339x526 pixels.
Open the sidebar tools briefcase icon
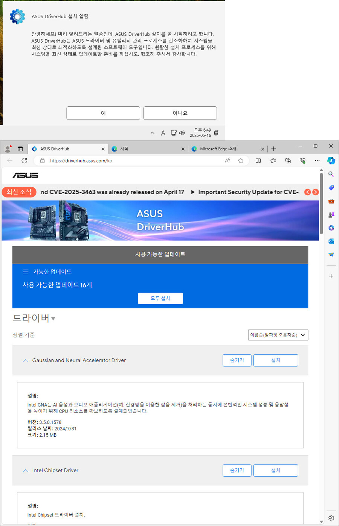point(331,201)
